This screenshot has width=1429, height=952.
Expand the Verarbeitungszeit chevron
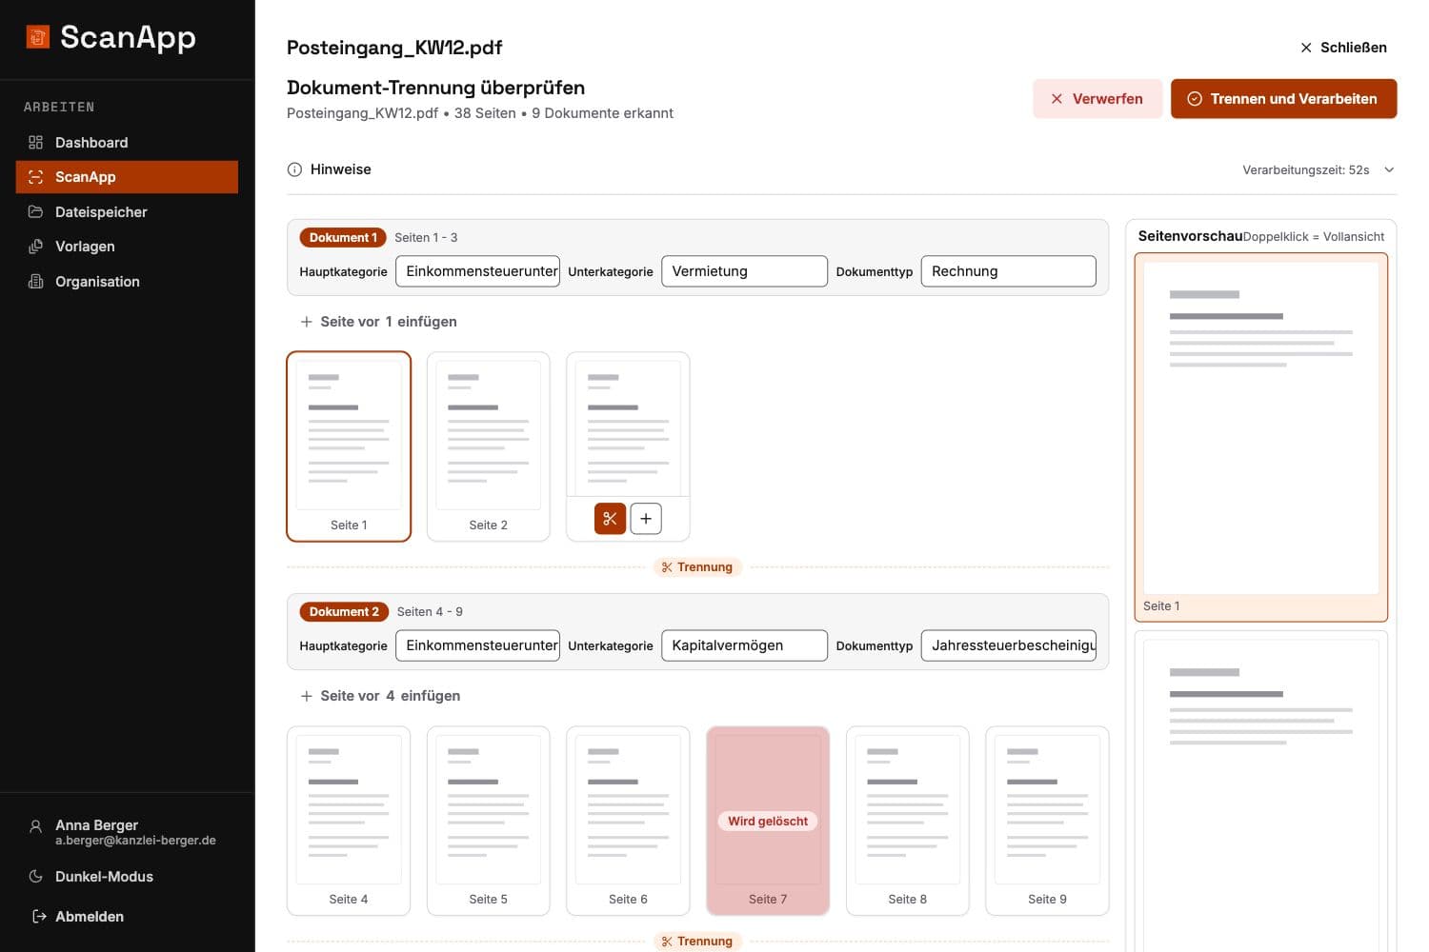[x=1389, y=170]
